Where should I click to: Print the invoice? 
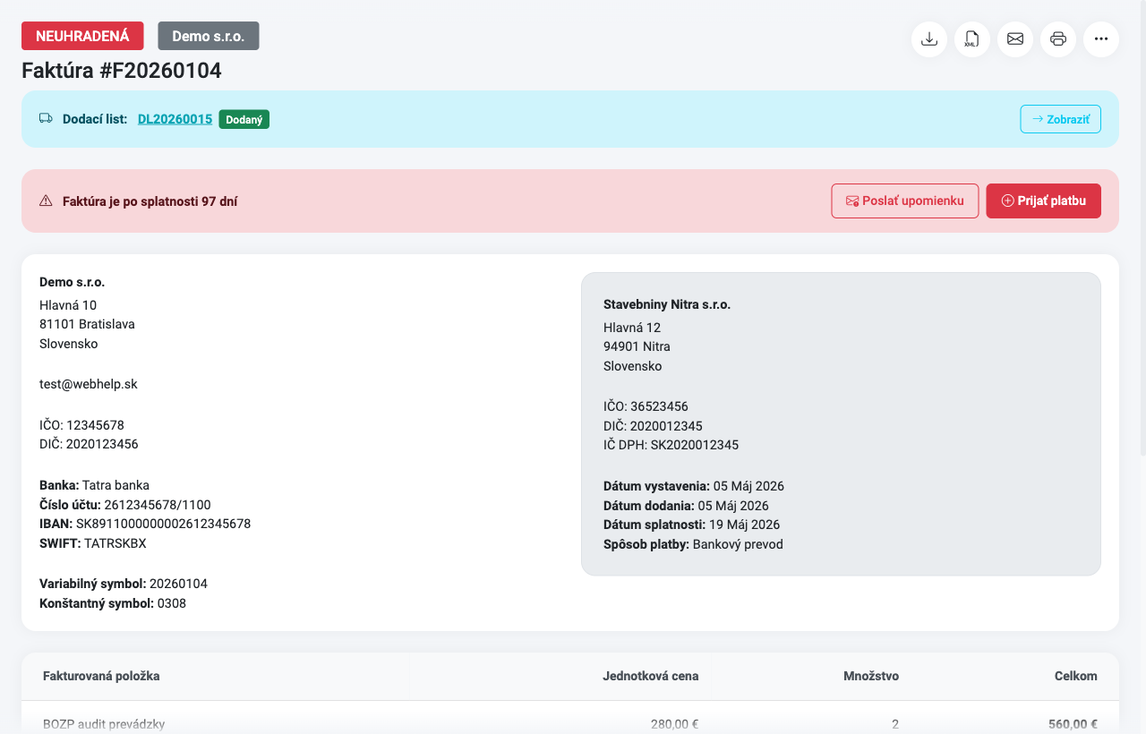(1058, 39)
